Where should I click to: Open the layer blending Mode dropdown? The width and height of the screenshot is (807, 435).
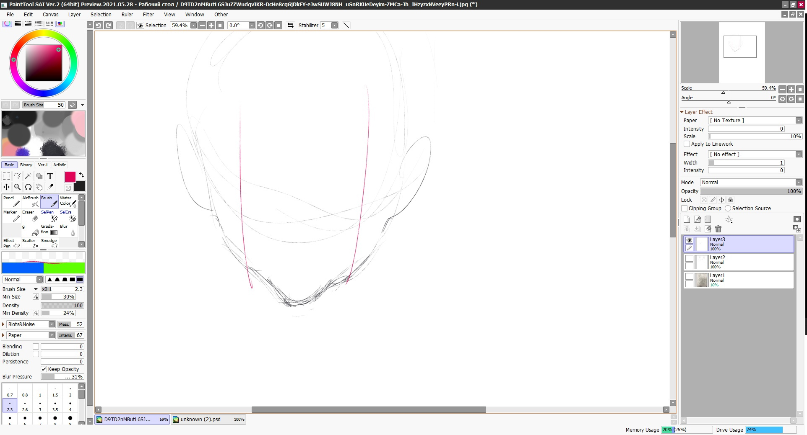tap(751, 183)
